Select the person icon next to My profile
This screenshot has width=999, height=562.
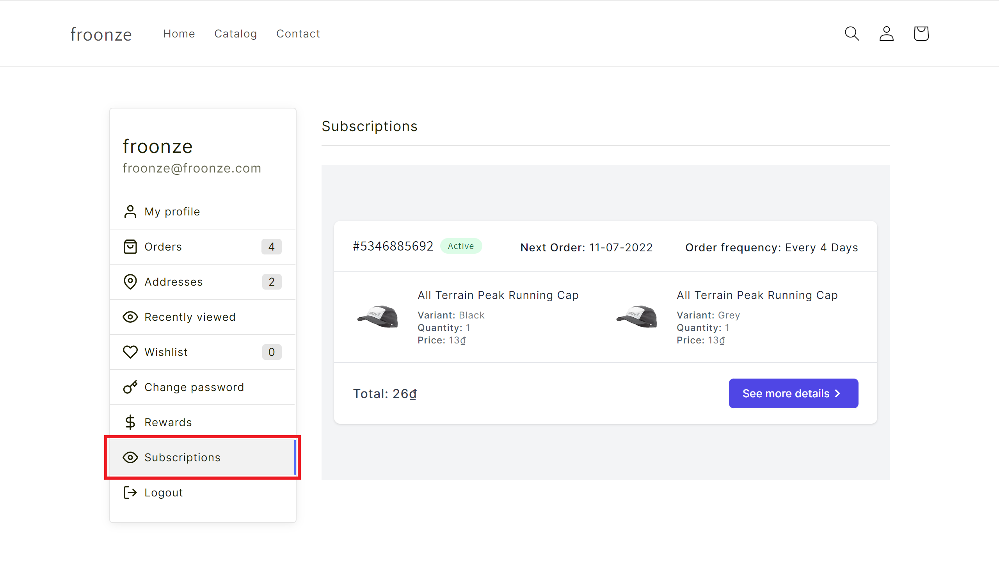coord(130,211)
